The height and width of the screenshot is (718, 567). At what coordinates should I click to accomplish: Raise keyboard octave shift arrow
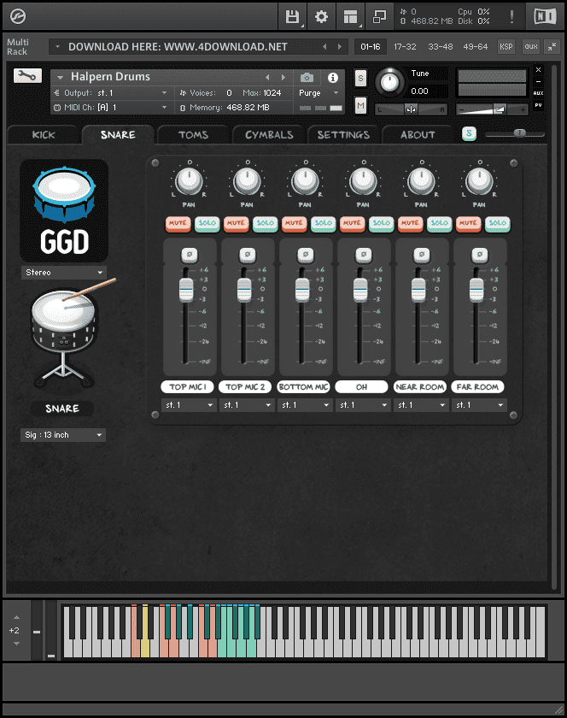point(16,618)
